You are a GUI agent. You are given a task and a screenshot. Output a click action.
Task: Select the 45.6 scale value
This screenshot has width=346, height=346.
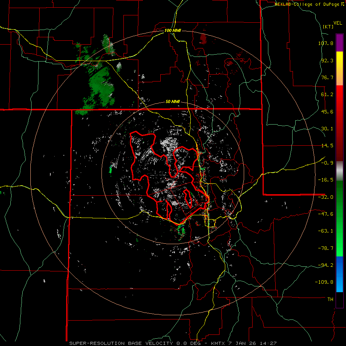click(327, 111)
